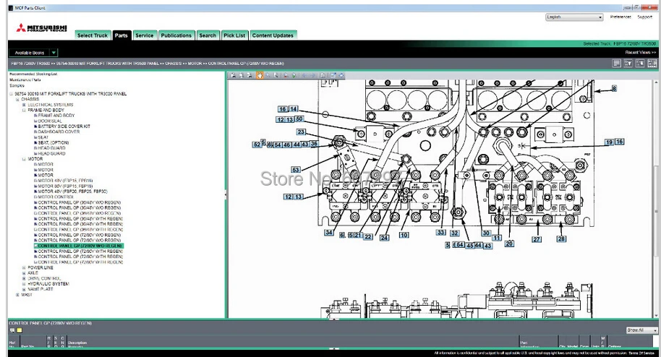Open the Show All filter dropdown
The width and height of the screenshot is (661, 357).
641,330
